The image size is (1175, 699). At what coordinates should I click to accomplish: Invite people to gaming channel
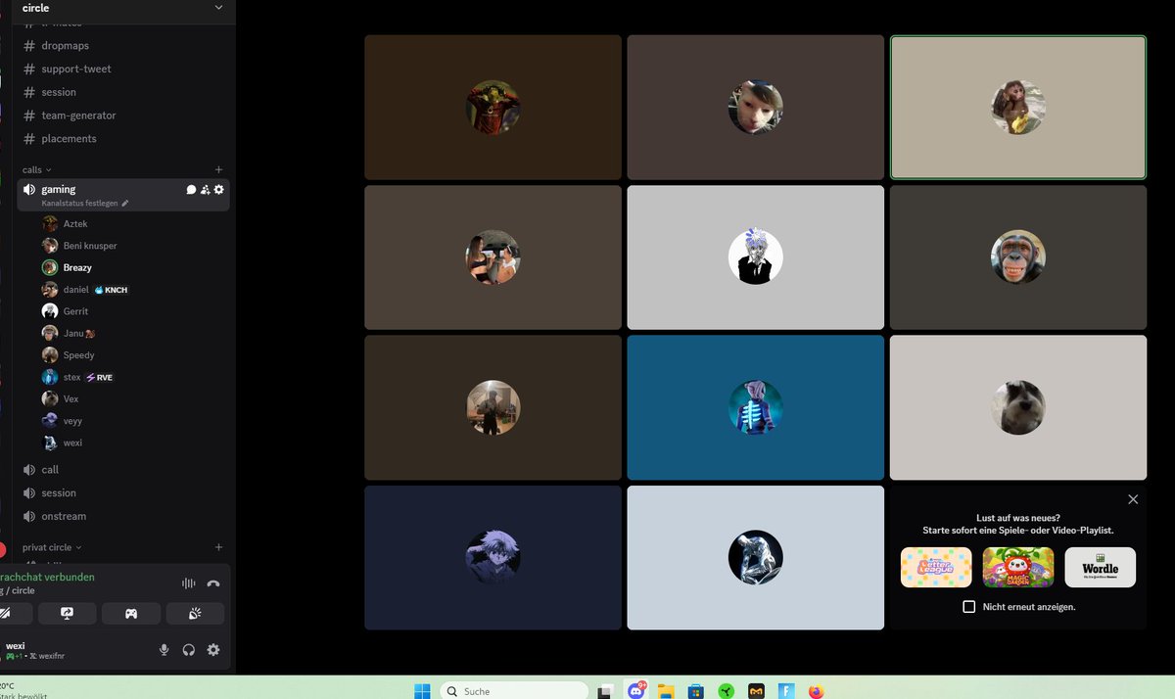[205, 190]
